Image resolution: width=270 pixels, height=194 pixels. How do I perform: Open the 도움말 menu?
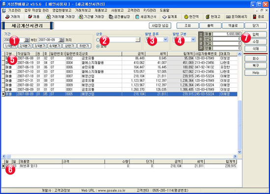click(x=164, y=10)
